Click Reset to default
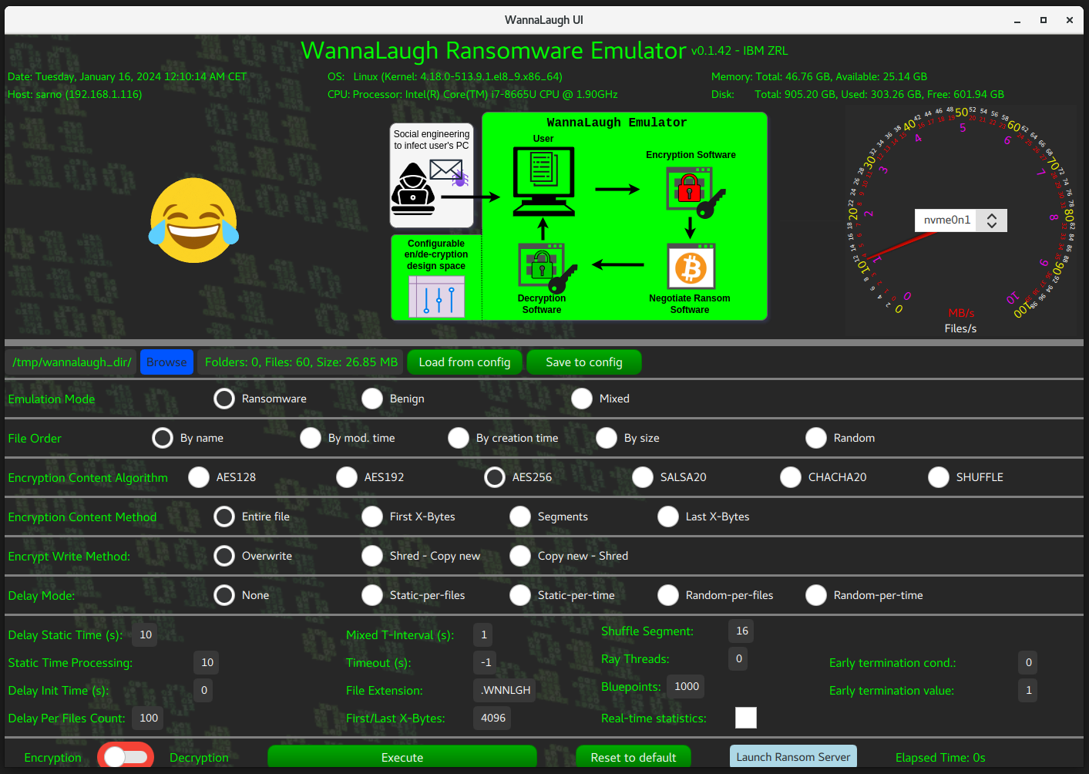This screenshot has height=774, width=1089. 634,757
